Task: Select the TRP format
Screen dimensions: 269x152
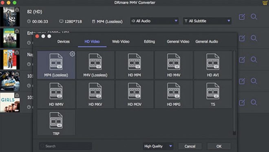Action: [x=56, y=123]
